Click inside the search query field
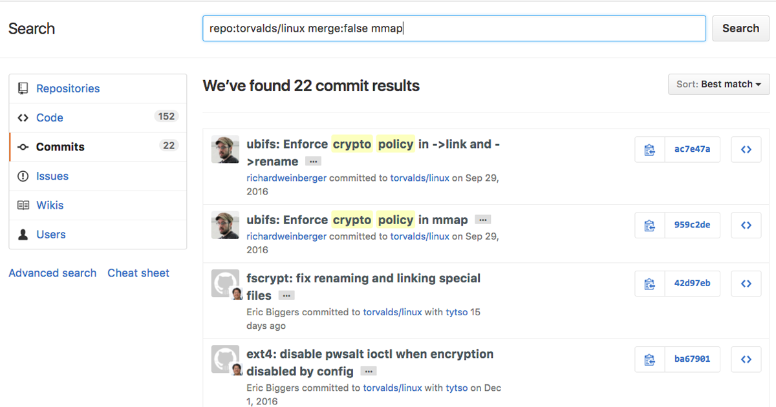Screen dimensions: 776x407 tap(453, 28)
